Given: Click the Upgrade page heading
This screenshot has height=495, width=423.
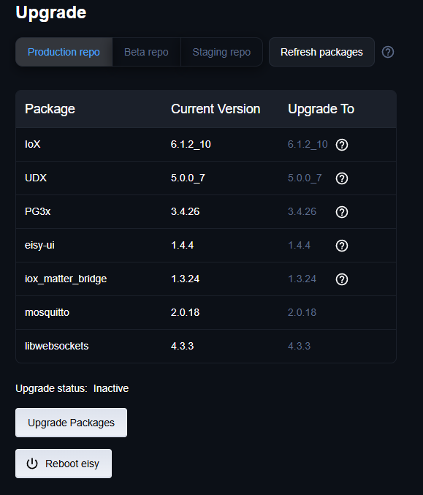Looking at the screenshot, I should [x=51, y=13].
